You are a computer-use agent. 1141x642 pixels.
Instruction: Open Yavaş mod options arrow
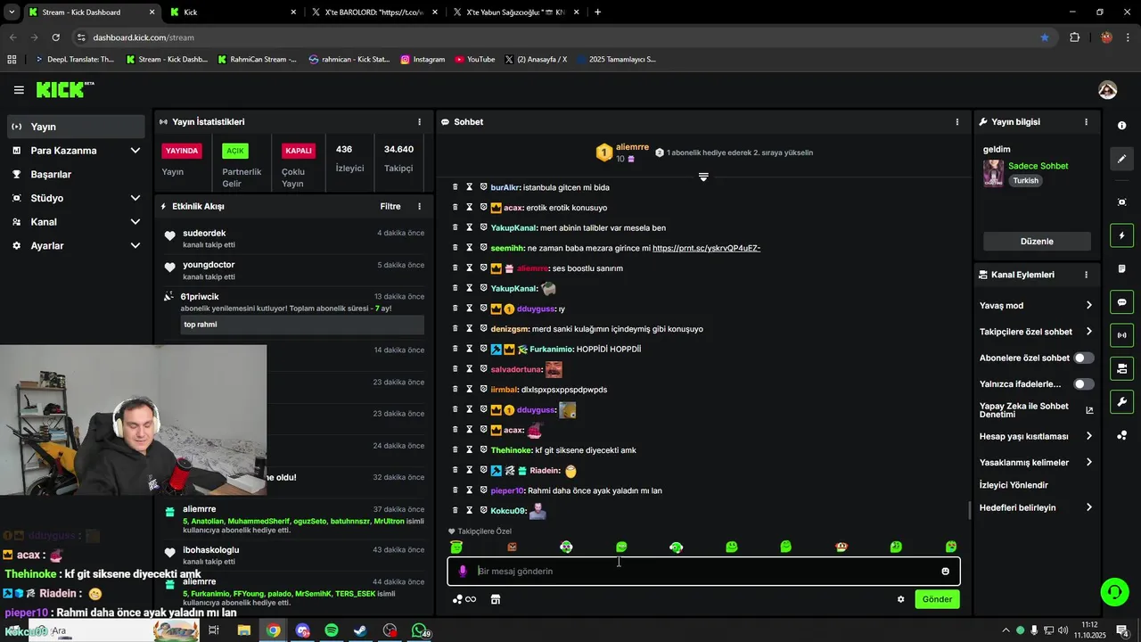(x=1088, y=305)
